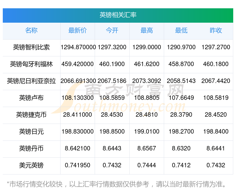Screen dimensions: 236x193
Task: Select the 今开 column header
Action: coord(112,30)
